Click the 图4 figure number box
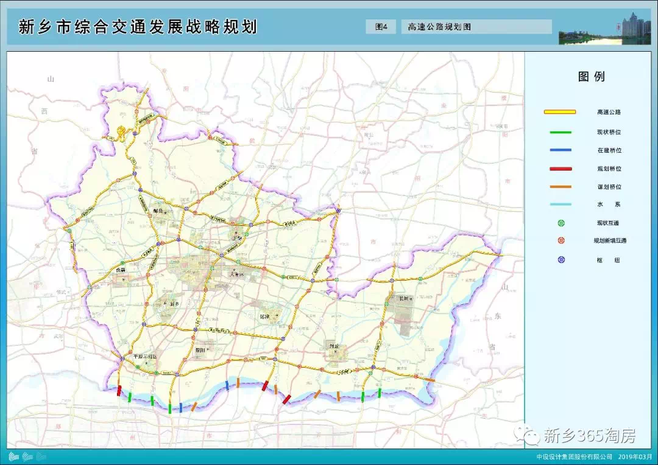The width and height of the screenshot is (658, 465). pyautogui.click(x=381, y=27)
